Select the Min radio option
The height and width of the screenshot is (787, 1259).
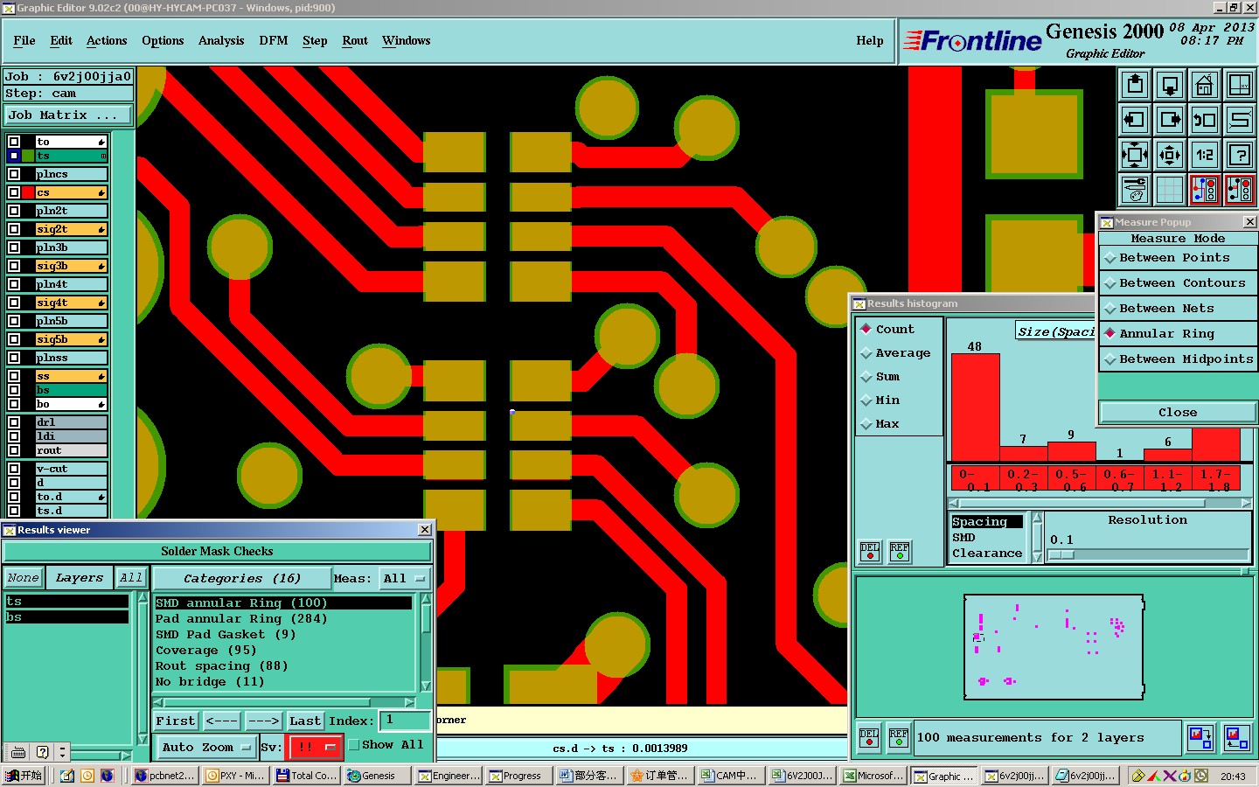tap(866, 400)
